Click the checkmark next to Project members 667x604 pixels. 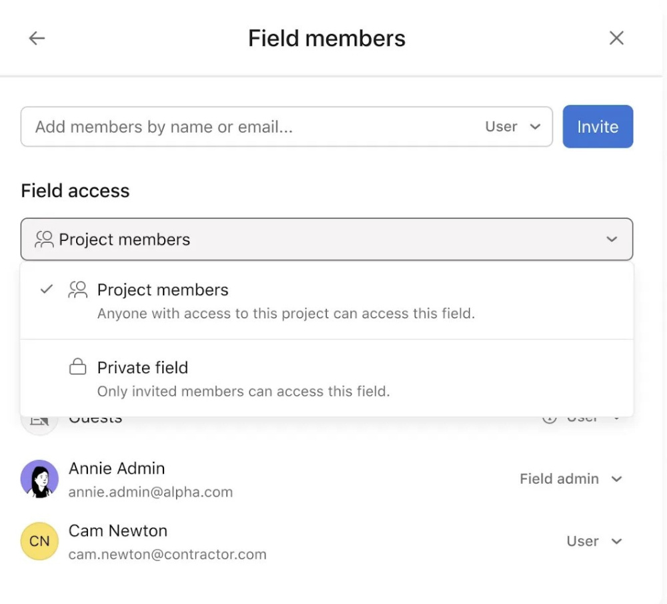point(47,290)
